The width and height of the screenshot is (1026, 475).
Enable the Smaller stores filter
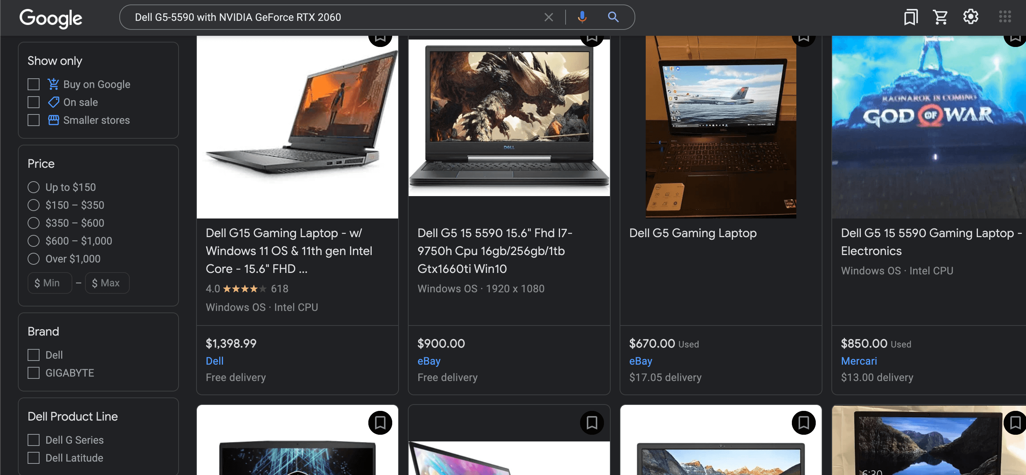pos(34,120)
